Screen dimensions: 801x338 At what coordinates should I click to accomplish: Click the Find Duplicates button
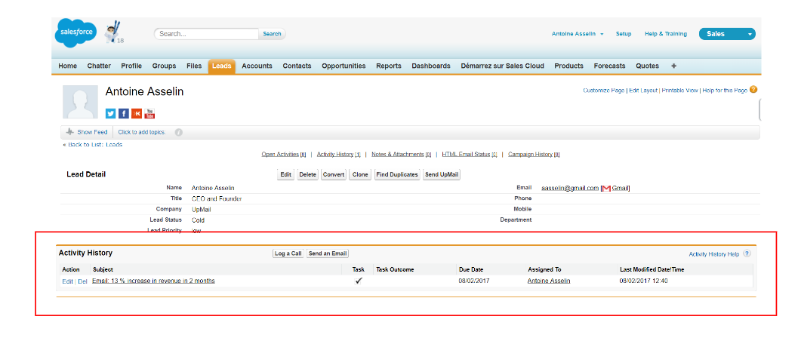(397, 174)
